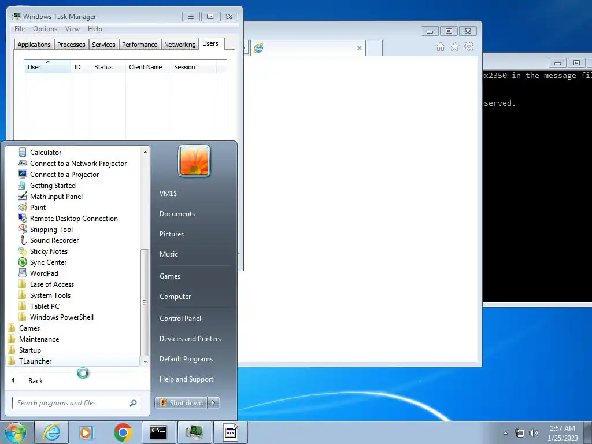Open Sticky Notes
The height and width of the screenshot is (444, 592).
[49, 251]
